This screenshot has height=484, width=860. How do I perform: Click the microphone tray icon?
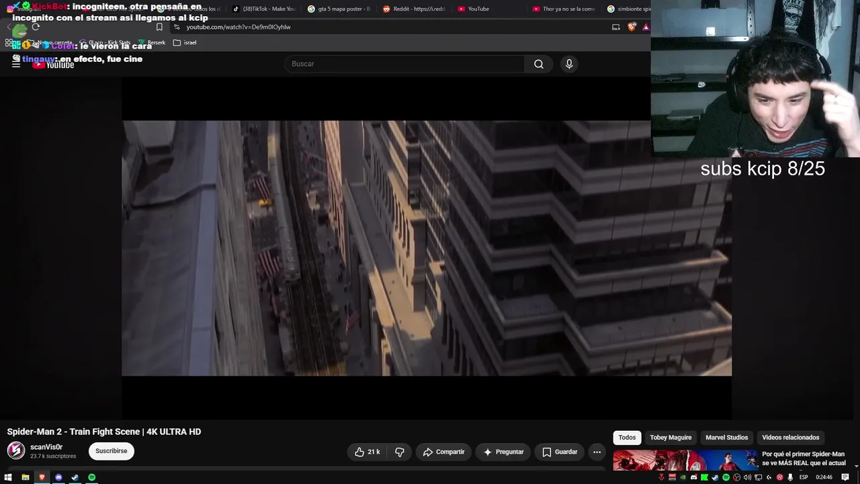coord(790,477)
